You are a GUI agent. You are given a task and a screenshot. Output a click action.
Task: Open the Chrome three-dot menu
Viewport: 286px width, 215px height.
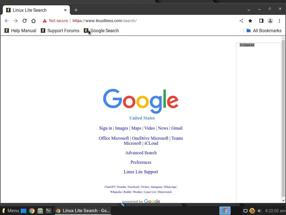tap(279, 21)
